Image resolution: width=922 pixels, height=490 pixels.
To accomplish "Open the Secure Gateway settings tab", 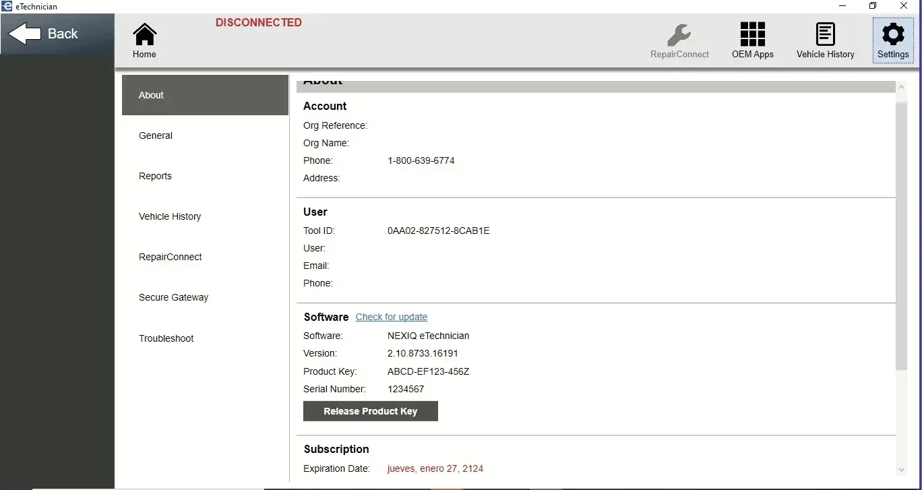I will 205,297.
